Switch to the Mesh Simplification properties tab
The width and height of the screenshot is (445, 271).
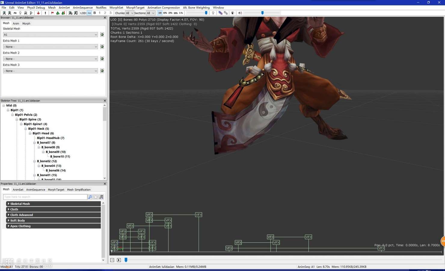79,190
